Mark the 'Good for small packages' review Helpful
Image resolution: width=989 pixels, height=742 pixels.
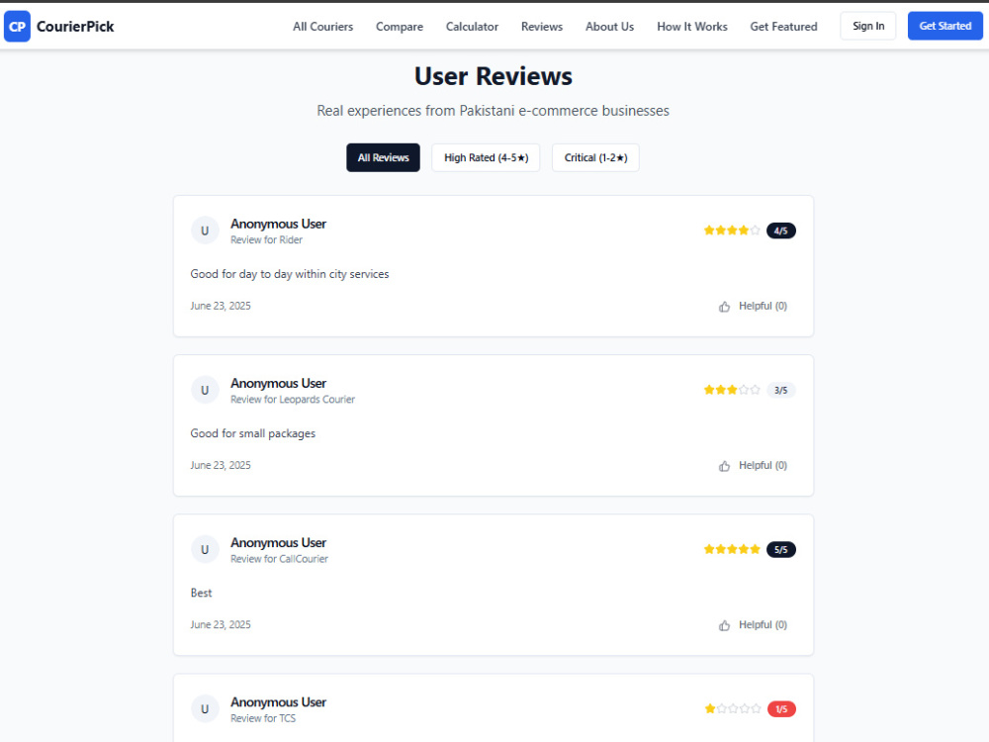[753, 466]
